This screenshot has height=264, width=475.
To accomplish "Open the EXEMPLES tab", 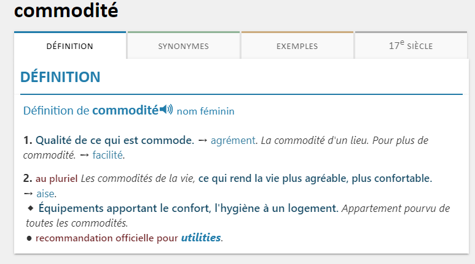I will (297, 46).
